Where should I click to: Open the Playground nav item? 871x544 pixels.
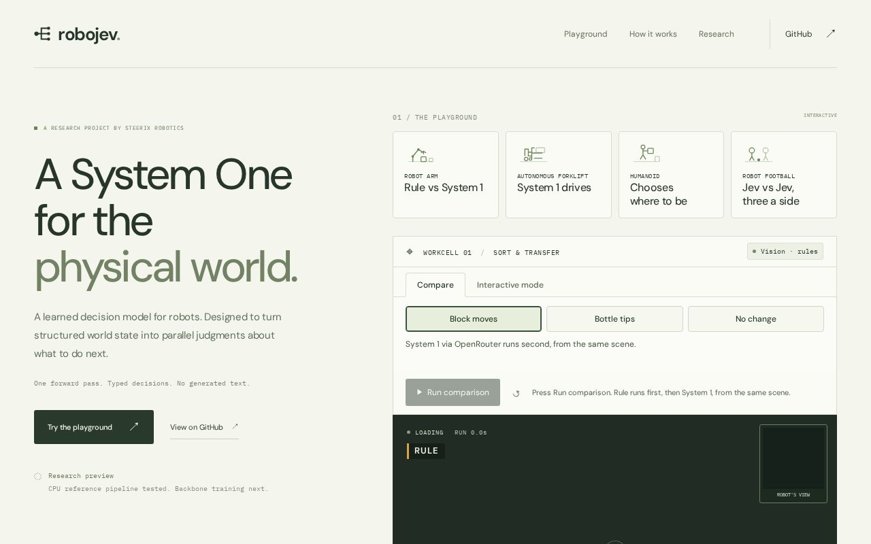pos(586,34)
